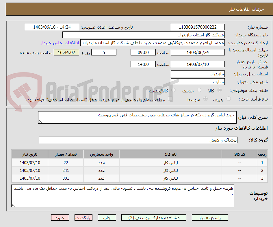Click the اطلاعات کالاهای مورد نیاز heading
Viewport: 273px width, 227px height.
click(242, 128)
